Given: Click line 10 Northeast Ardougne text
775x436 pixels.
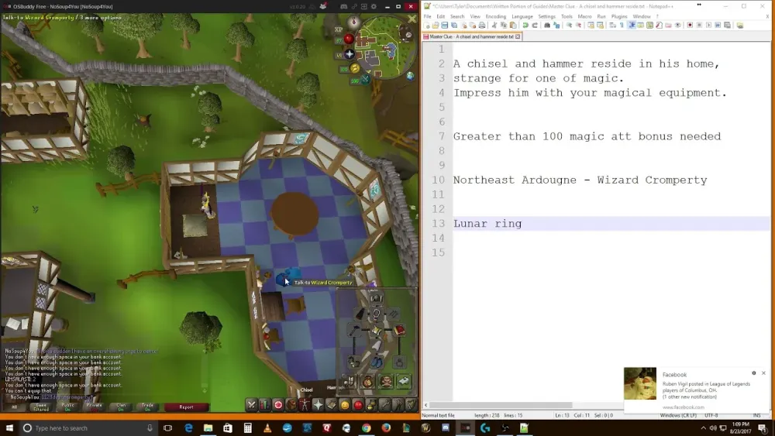Looking at the screenshot, I should pyautogui.click(x=580, y=180).
